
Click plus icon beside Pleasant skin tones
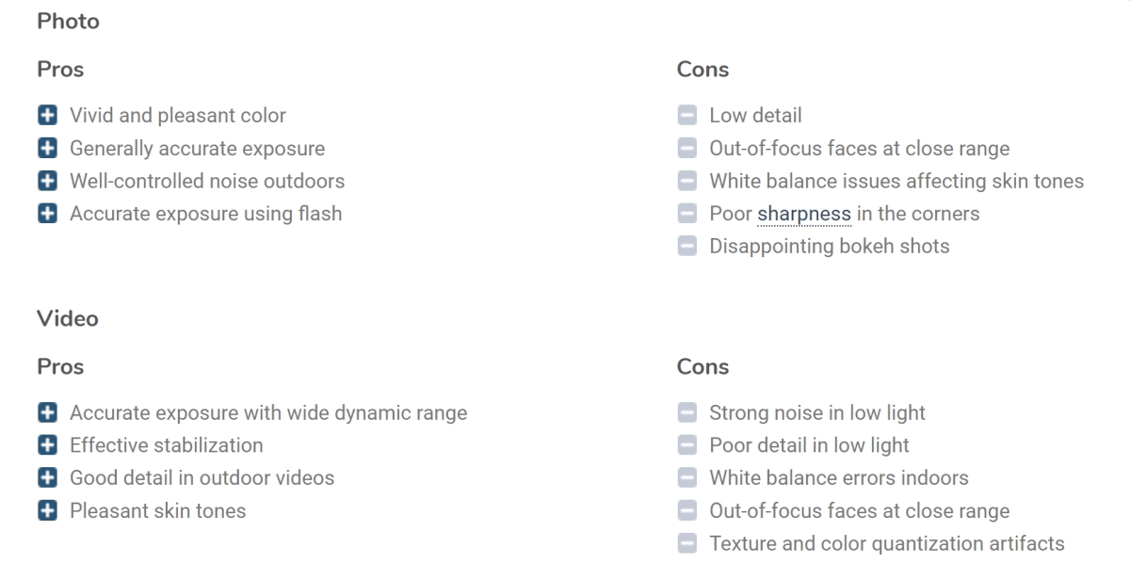[x=47, y=511]
